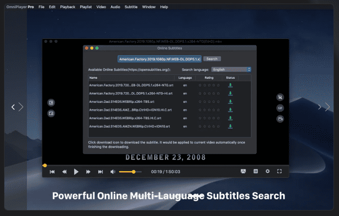This screenshot has height=216, width=339.
Task: Download American.Dad...x264-TBS.HI.C.srt subtitle
Action: 230,118
